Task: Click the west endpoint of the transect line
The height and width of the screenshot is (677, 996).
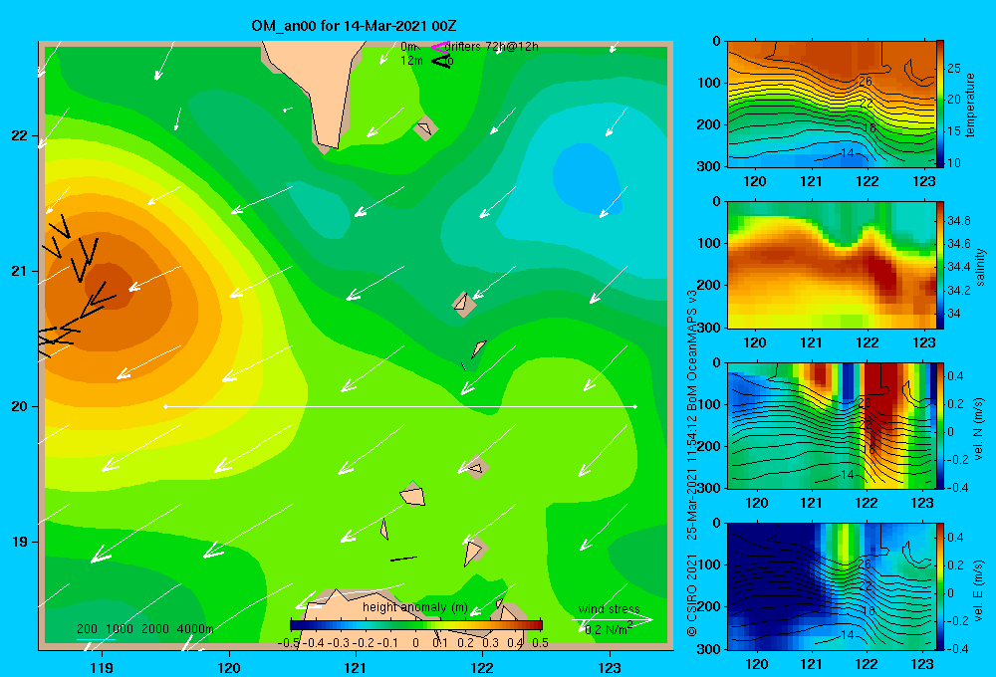Action: 165,406
